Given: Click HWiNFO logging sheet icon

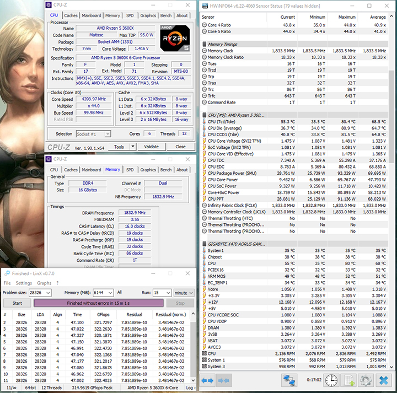Looking at the screenshot, I should (349, 380).
